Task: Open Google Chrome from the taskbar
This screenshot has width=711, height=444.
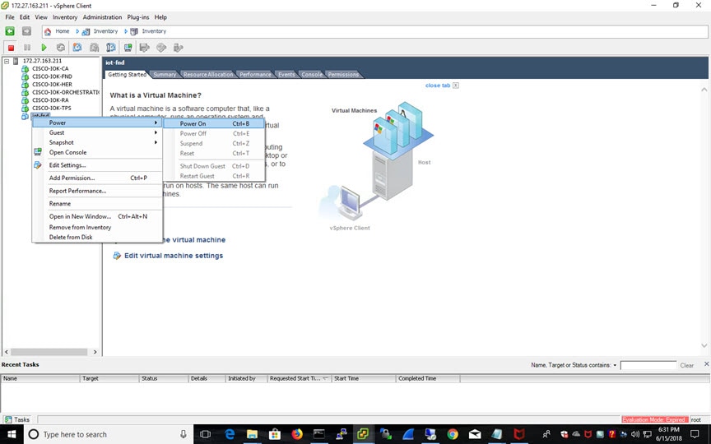Action: point(452,434)
